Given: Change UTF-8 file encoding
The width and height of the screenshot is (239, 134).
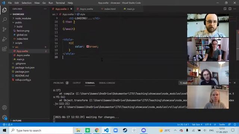Looking at the screenshot, I should (208, 124).
